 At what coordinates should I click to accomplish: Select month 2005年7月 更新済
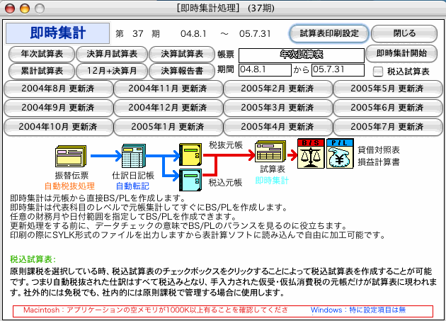tap(387, 127)
